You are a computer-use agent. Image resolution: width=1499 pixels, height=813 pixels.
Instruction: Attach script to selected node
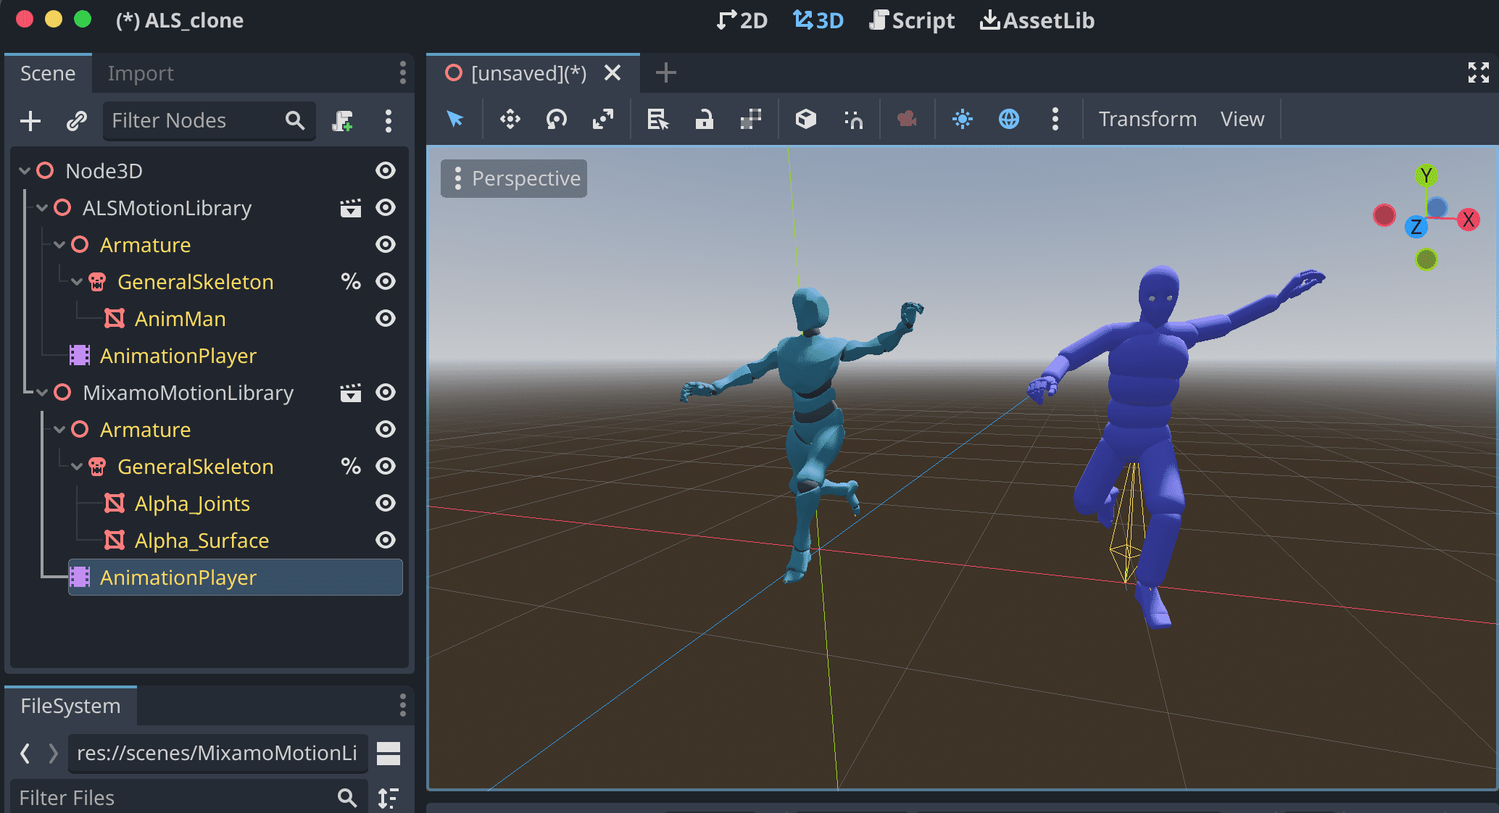click(x=342, y=121)
